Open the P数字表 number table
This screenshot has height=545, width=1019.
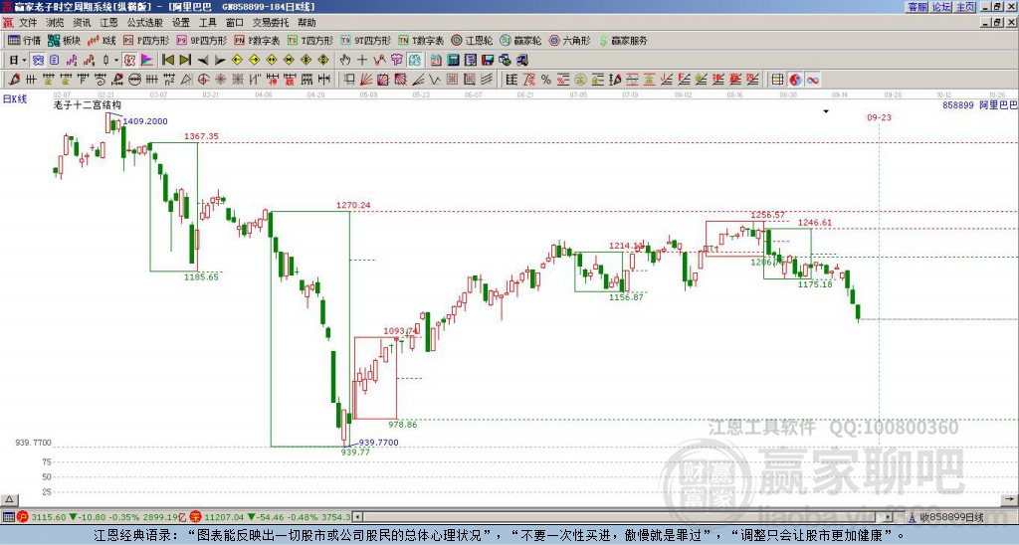tap(257, 40)
